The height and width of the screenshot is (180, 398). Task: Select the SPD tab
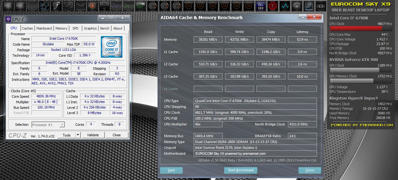[x=76, y=28]
